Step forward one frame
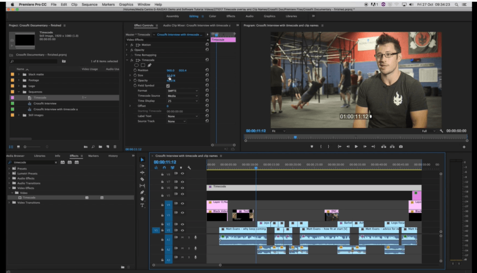 (365, 146)
